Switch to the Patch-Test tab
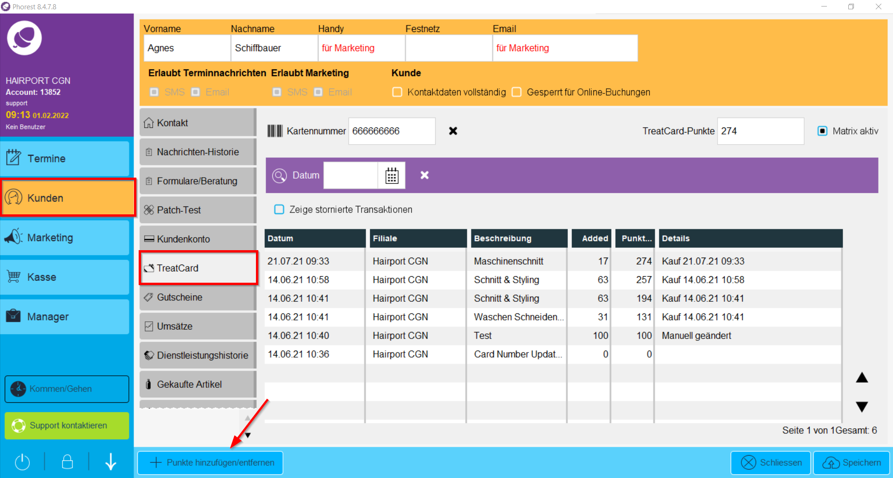 [x=198, y=210]
